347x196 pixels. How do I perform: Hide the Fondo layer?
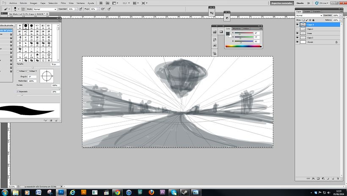coord(297,42)
